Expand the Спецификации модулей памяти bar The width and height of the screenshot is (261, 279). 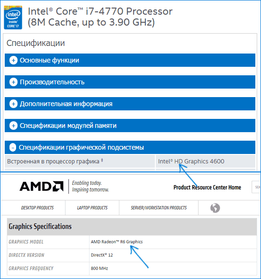tap(130, 126)
